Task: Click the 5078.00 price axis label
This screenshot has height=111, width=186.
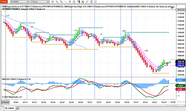Action: (x=181, y=75)
